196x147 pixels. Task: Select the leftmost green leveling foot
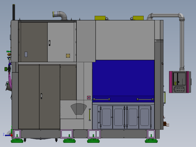click(17, 141)
